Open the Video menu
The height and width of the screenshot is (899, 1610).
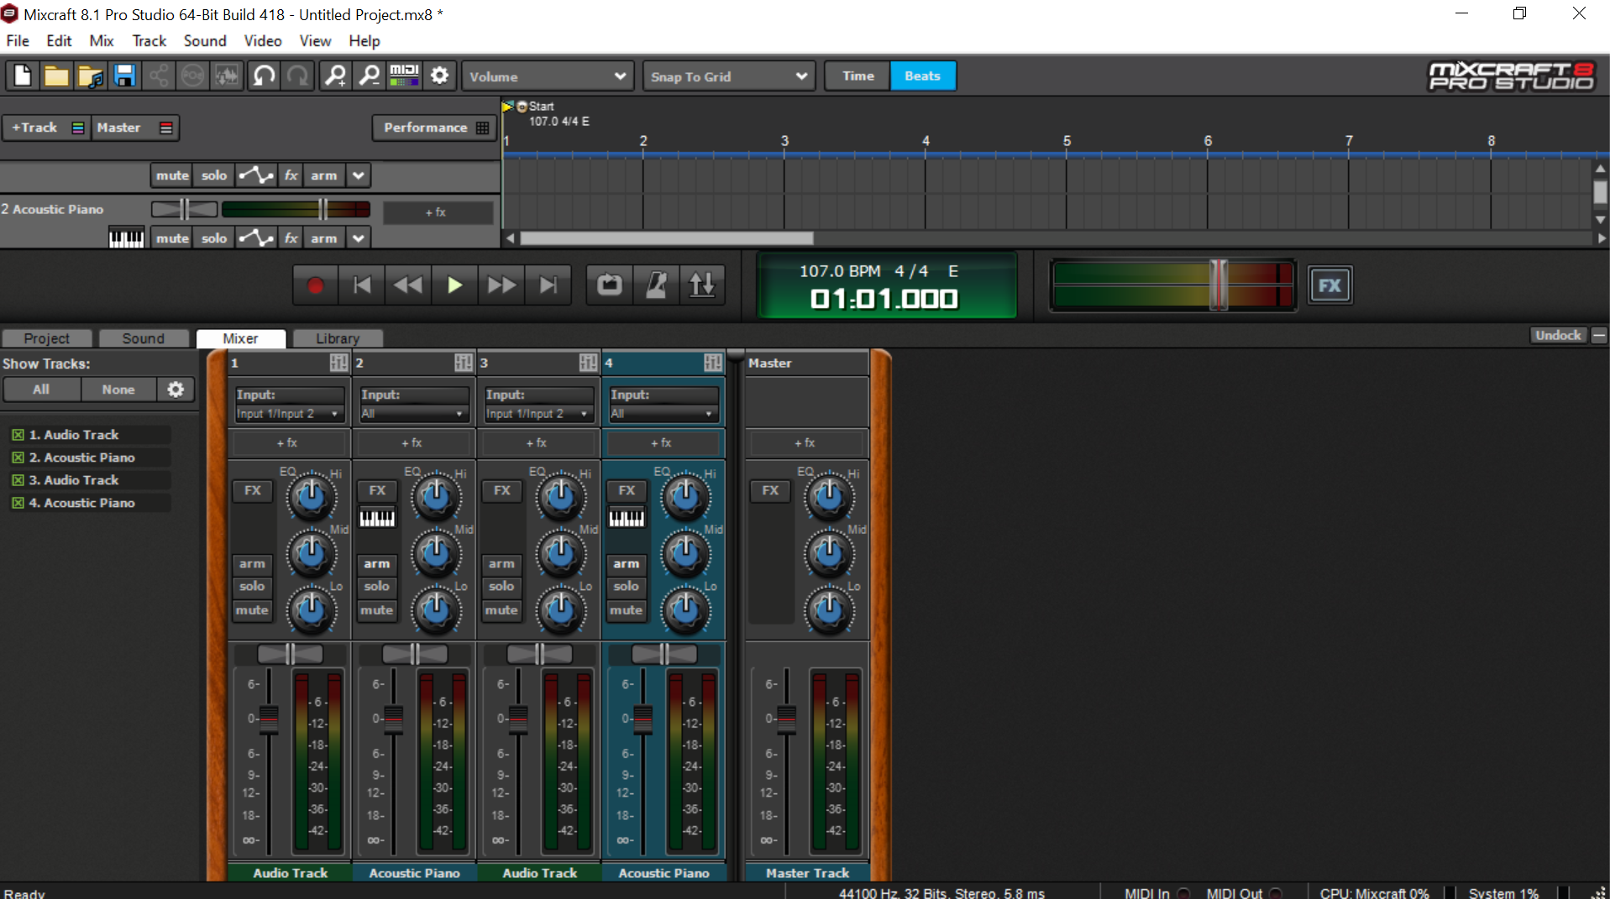(263, 40)
